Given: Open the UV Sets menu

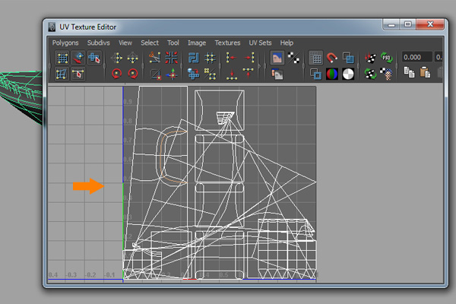Looking at the screenshot, I should (x=261, y=43).
